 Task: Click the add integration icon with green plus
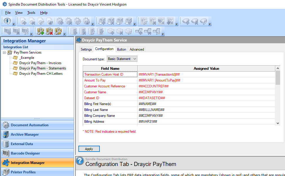coord(41,31)
